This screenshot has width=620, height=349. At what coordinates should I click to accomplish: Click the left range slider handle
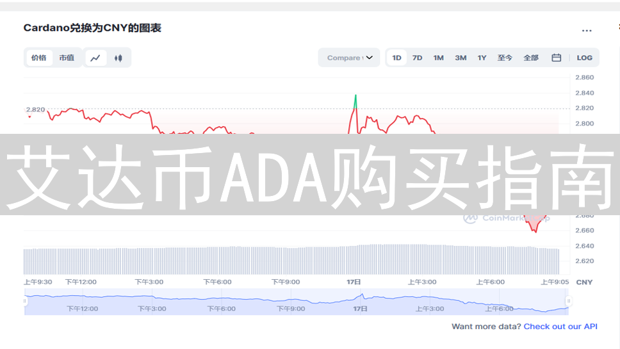click(25, 301)
